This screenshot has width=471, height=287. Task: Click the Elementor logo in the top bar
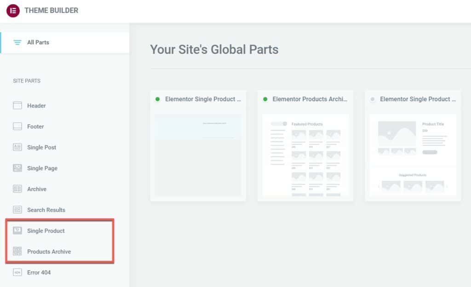click(x=13, y=11)
